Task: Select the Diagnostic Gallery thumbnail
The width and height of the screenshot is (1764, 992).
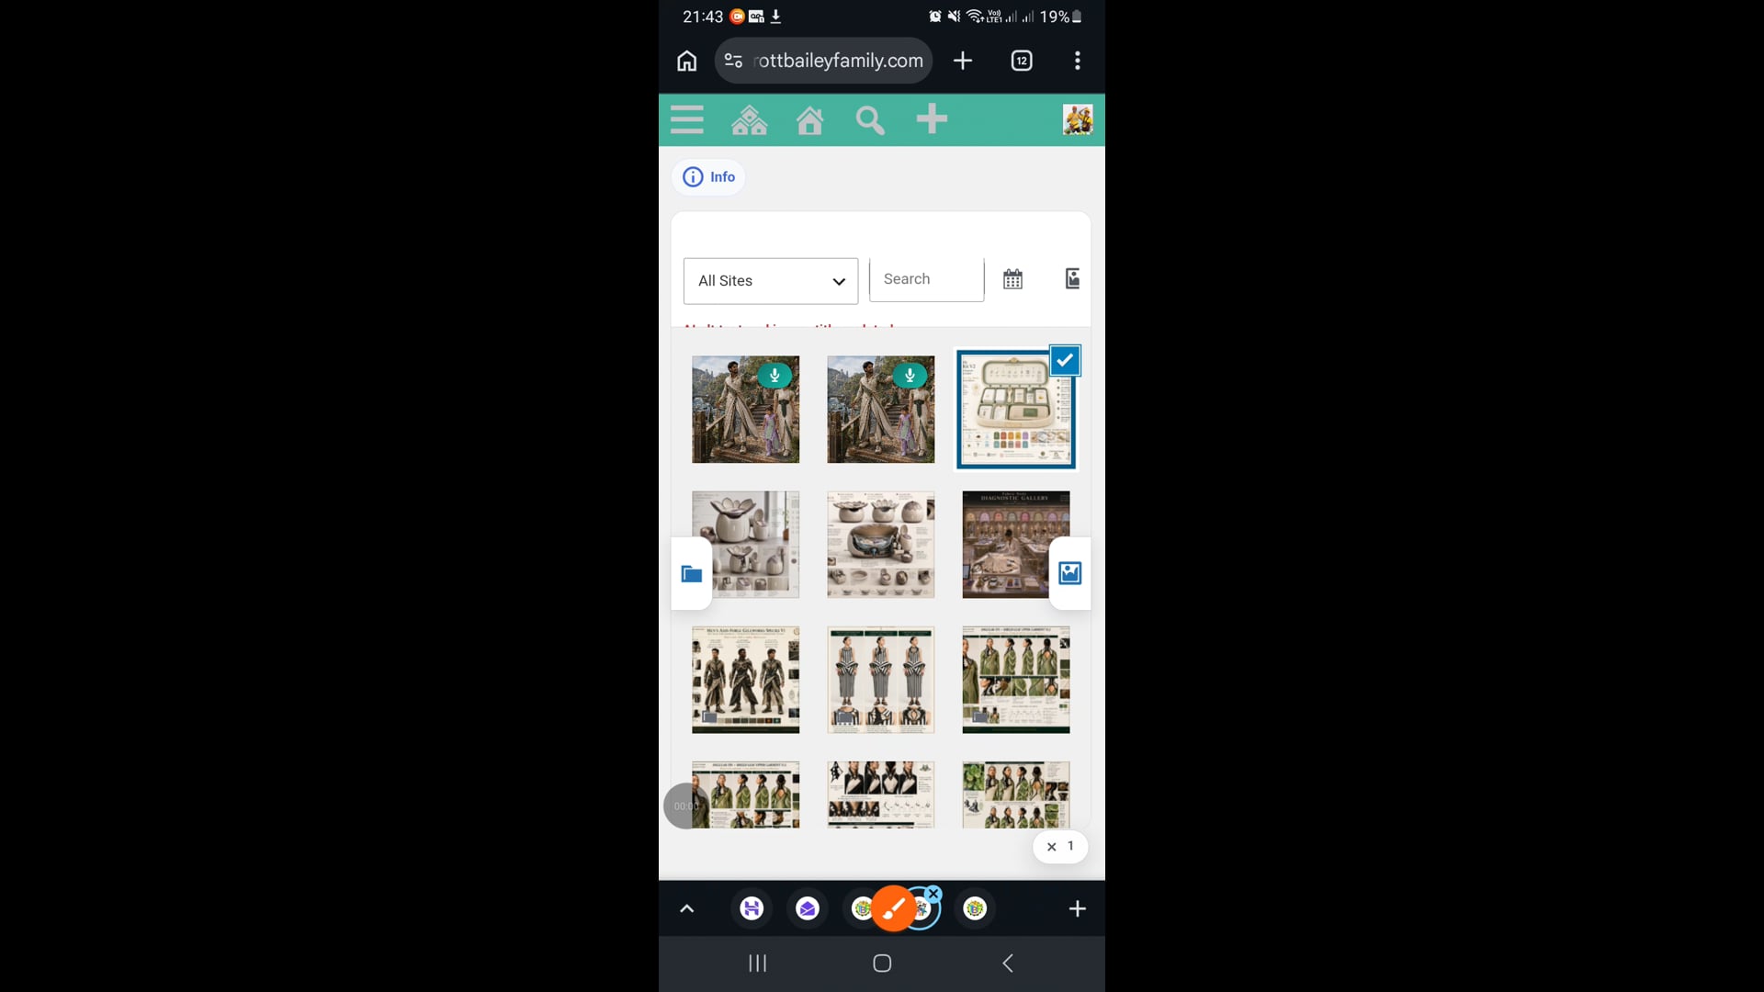Action: click(x=1015, y=545)
